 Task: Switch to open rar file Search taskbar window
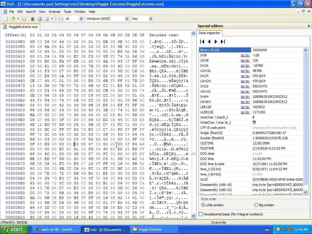point(56,229)
